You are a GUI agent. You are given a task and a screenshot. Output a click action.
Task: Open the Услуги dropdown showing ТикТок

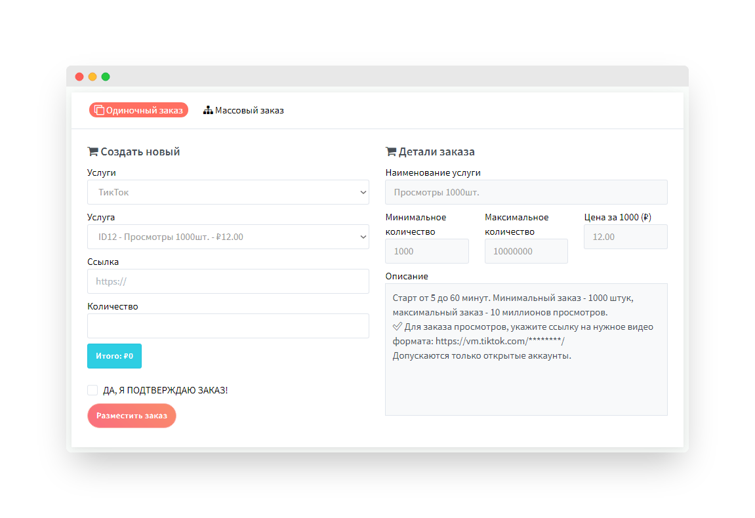[228, 192]
